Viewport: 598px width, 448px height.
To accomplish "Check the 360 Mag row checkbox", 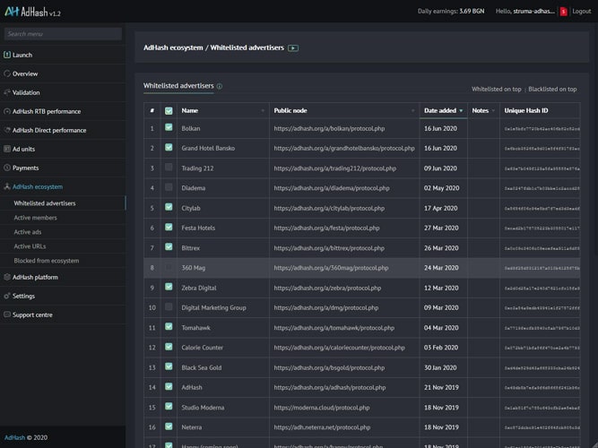I will (169, 267).
